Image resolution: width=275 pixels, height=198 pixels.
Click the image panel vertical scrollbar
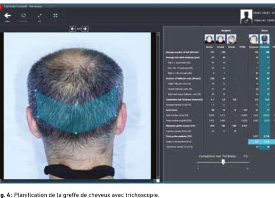coord(158,106)
